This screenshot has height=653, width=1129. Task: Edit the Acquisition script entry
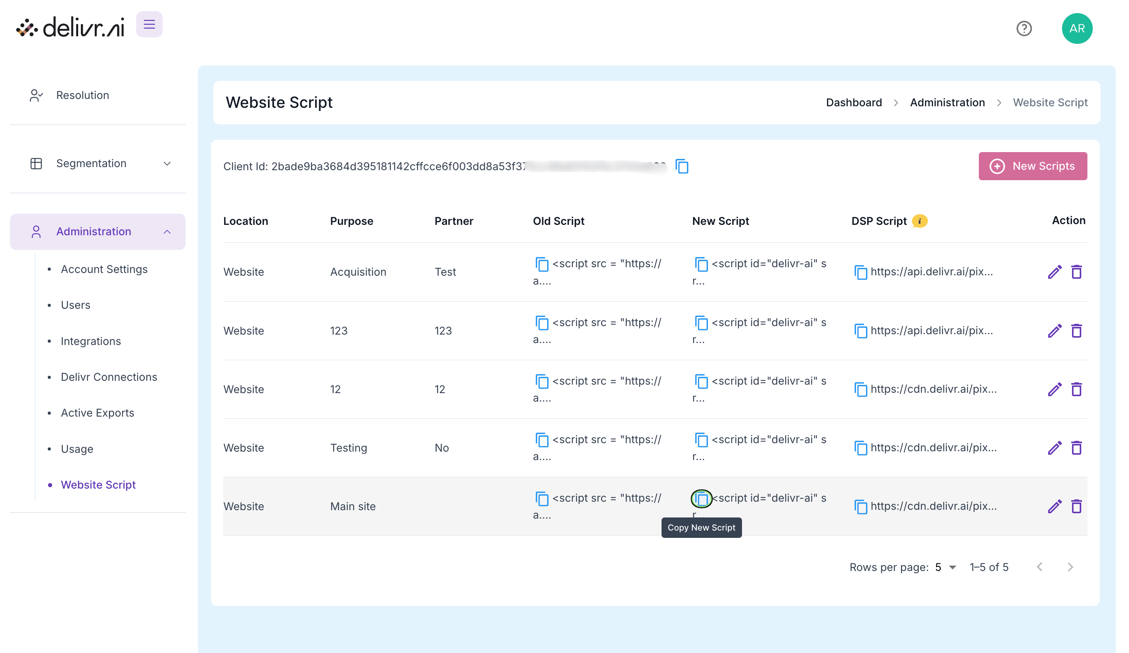(x=1055, y=272)
